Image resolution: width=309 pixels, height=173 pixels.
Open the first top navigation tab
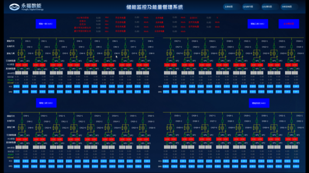point(232,7)
